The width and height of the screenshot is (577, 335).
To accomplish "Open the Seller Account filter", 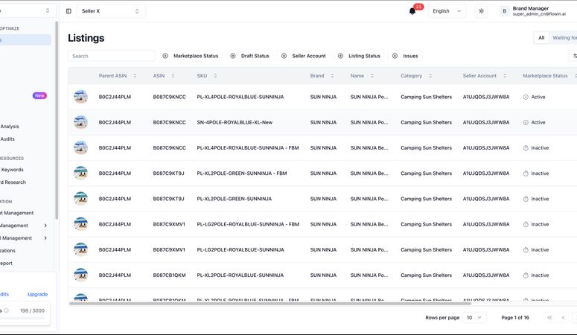I will click(x=304, y=56).
